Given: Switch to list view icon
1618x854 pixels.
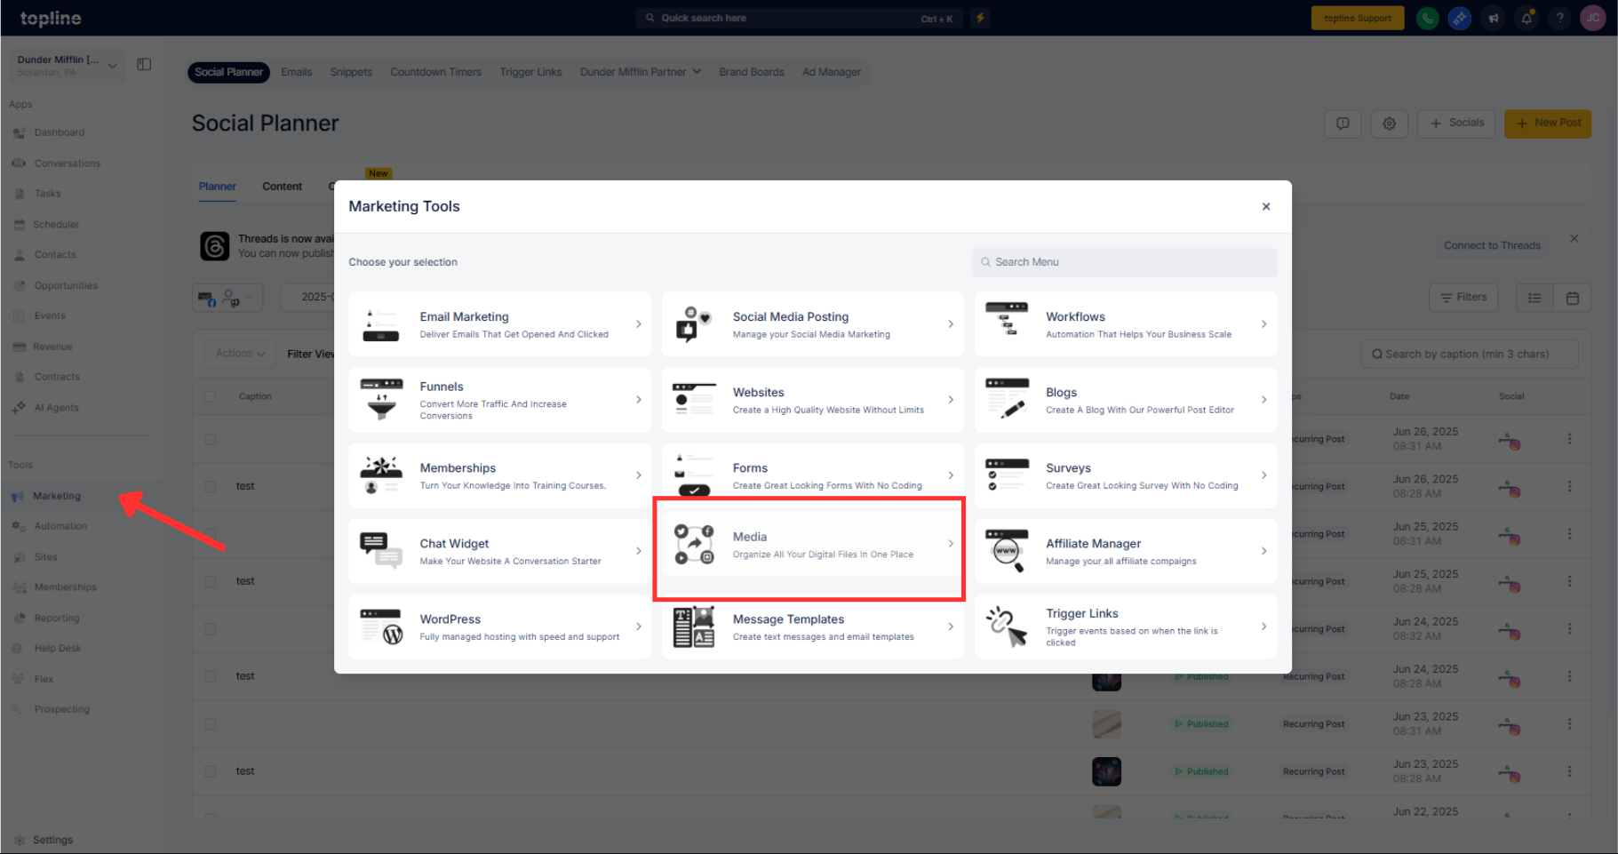Looking at the screenshot, I should click(x=1534, y=298).
